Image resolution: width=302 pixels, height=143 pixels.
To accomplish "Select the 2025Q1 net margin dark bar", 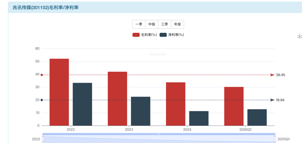I will (257, 117).
